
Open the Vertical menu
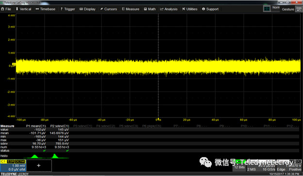[23, 9]
